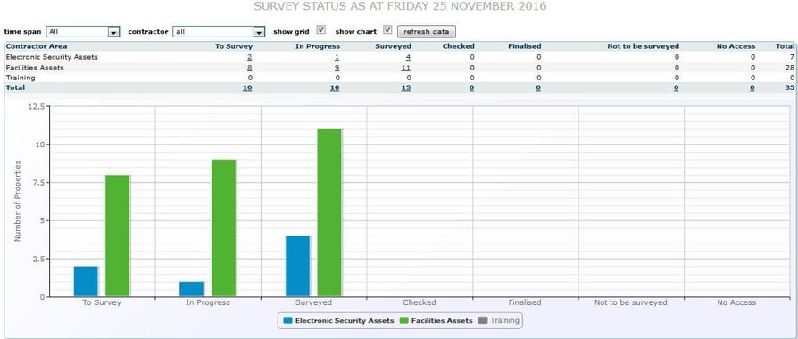Click the Contractor Area column header
The width and height of the screenshot is (798, 339).
coord(37,46)
